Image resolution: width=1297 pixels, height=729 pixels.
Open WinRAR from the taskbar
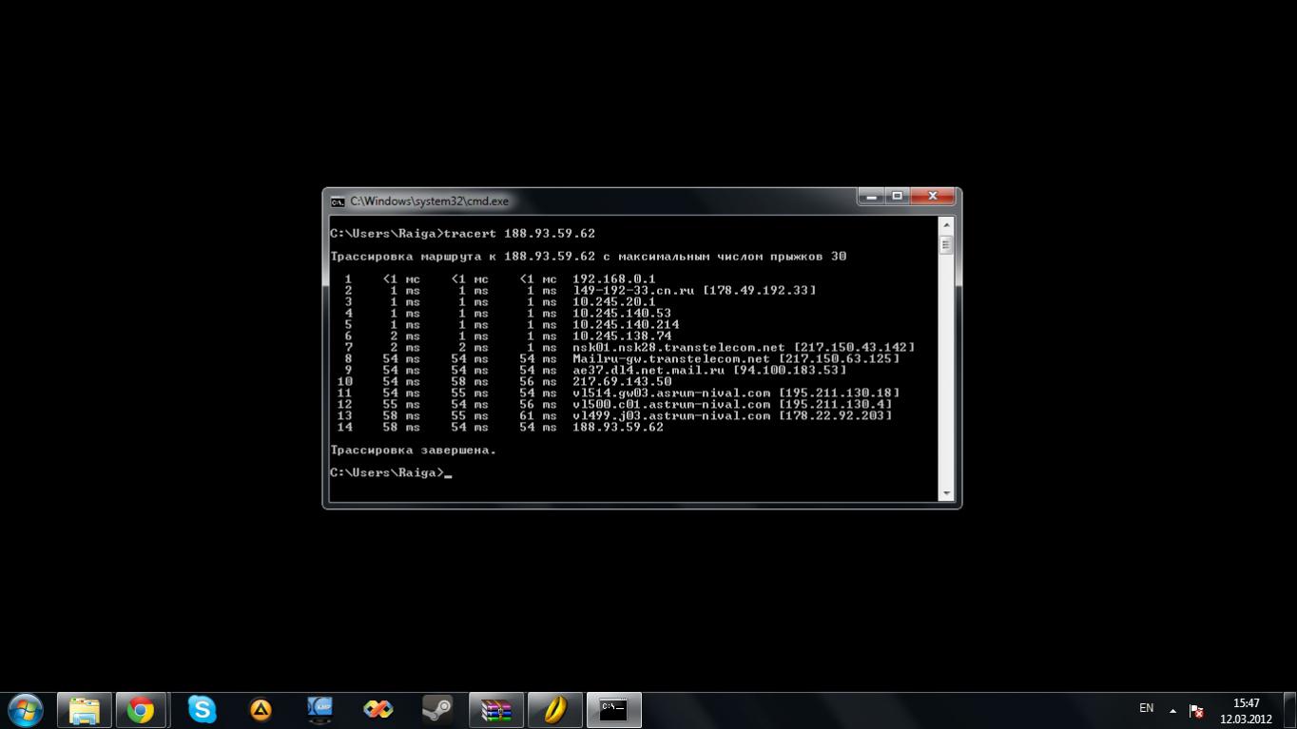pyautogui.click(x=495, y=710)
